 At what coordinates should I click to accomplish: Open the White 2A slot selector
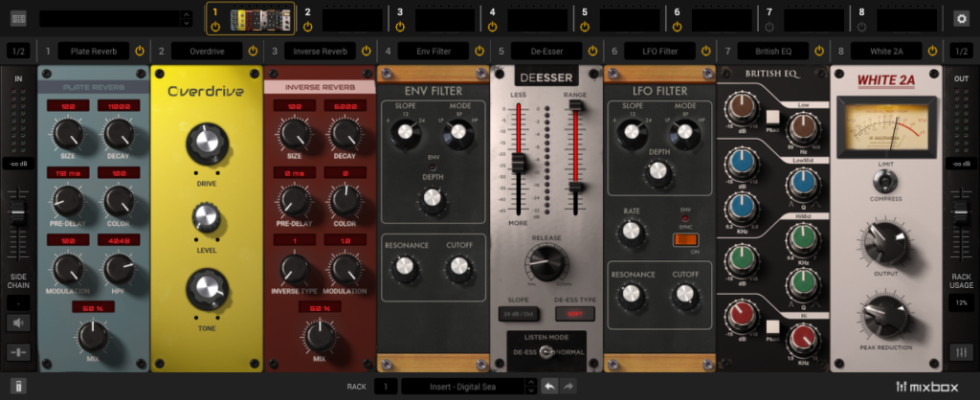coord(886,51)
